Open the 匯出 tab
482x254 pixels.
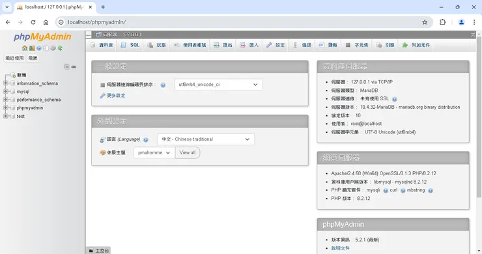(223, 45)
